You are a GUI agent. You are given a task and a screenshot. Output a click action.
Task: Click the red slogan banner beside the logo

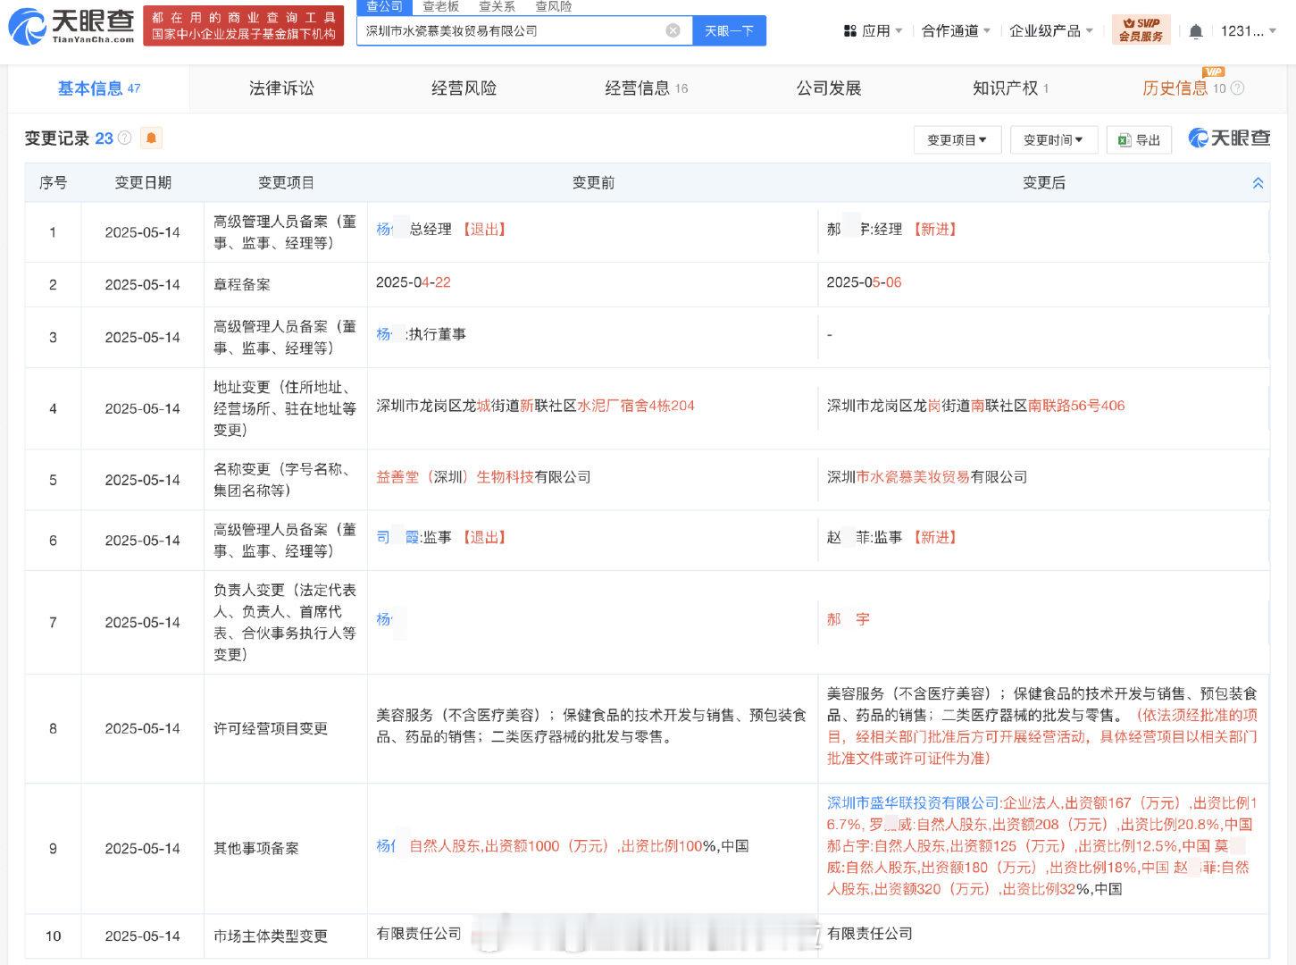coord(243,26)
